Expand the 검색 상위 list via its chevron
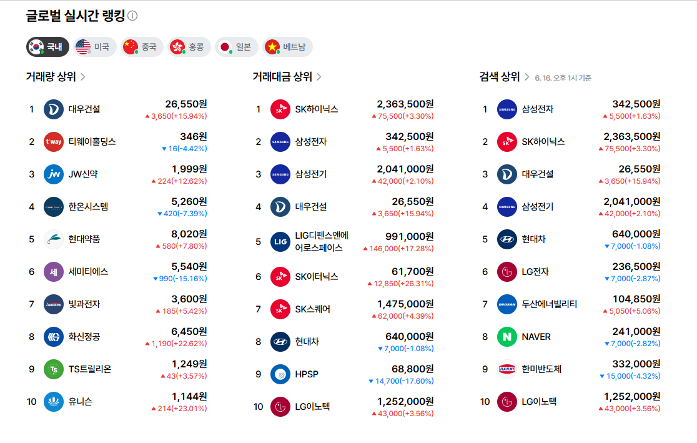Image resolution: width=697 pixels, height=443 pixels. click(526, 77)
